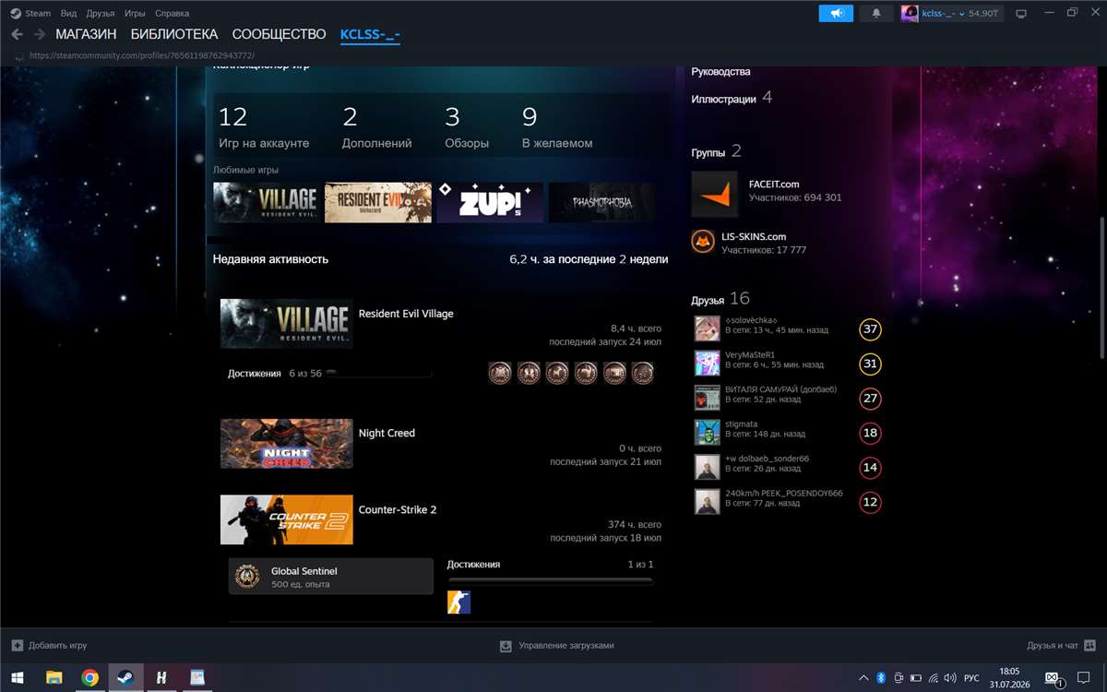
Task: Open Google Chrome from taskbar
Action: pyautogui.click(x=89, y=677)
